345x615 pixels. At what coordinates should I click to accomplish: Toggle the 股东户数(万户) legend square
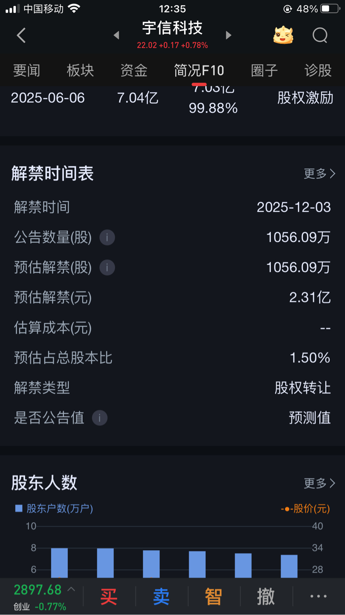point(19,508)
